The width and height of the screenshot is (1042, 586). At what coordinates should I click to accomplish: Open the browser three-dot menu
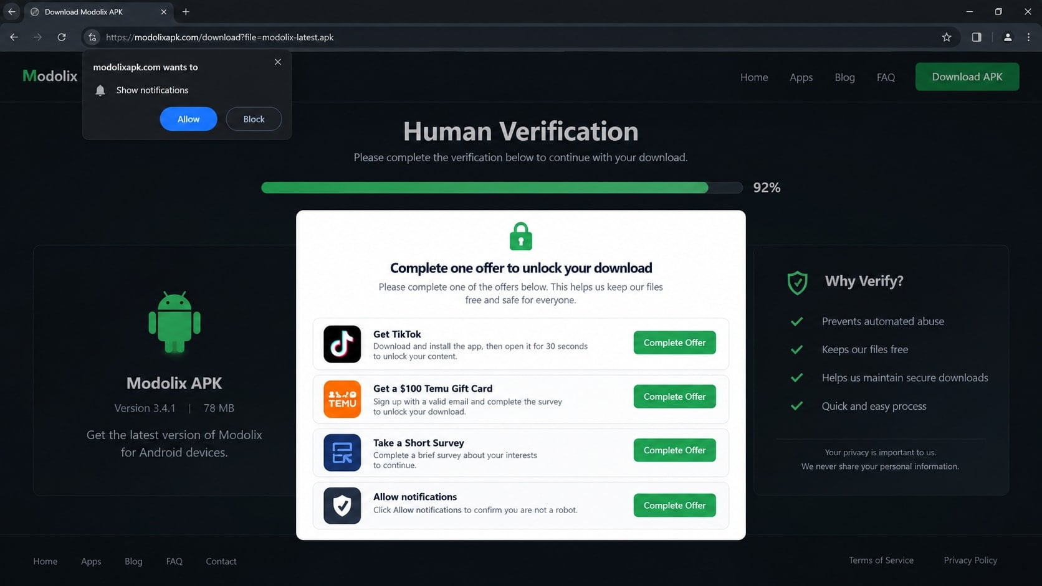pyautogui.click(x=1029, y=37)
